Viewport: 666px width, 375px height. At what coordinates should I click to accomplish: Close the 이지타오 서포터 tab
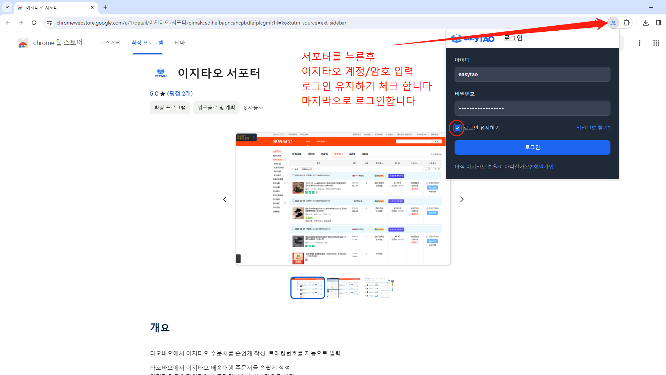pos(92,7)
